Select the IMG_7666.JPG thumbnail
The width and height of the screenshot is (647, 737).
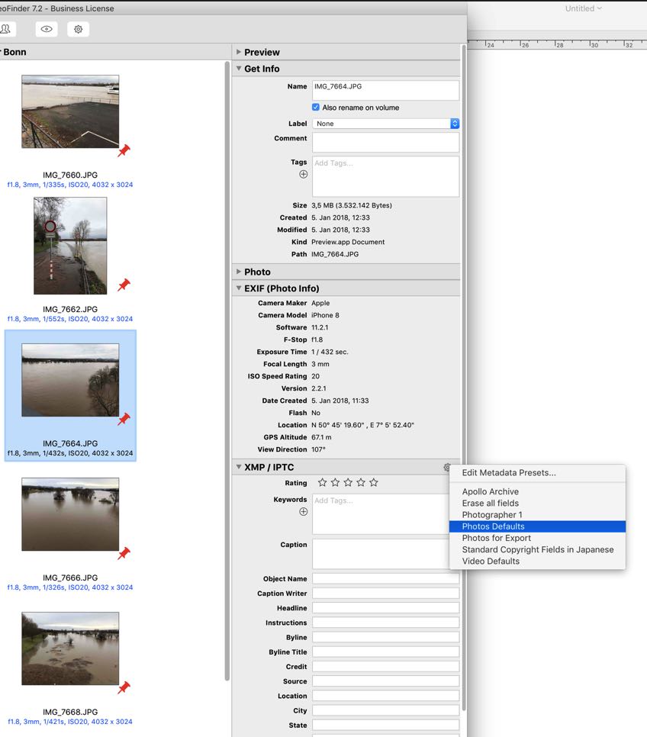(x=70, y=514)
